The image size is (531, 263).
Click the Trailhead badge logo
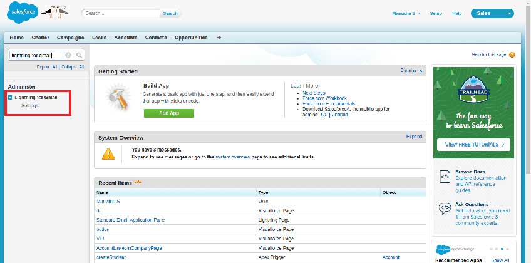point(473,89)
